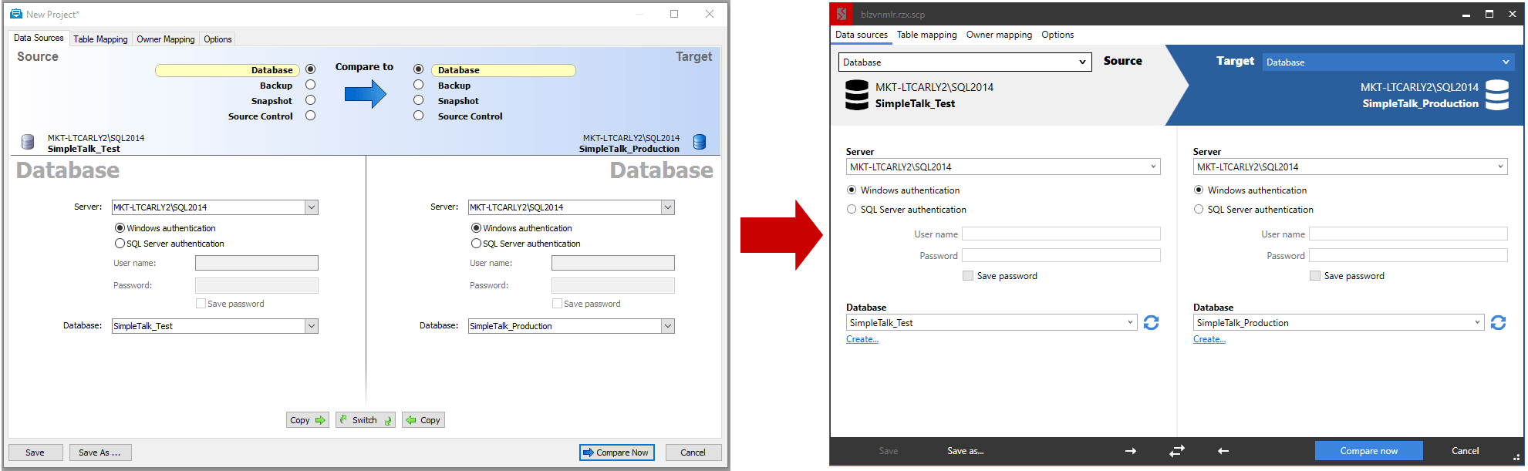Choose the Snapshot radio on the Compare-to side
The width and height of the screenshot is (1528, 471).
point(419,100)
